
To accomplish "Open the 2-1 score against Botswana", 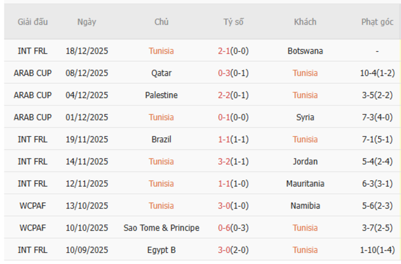I will point(233,51).
